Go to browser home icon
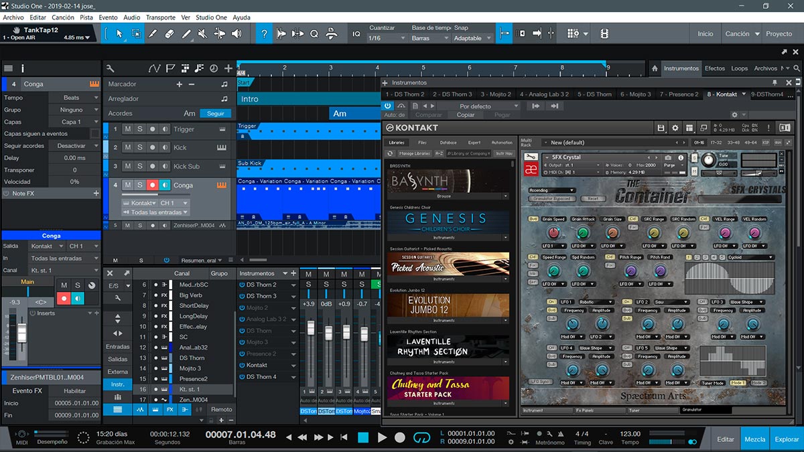 tap(655, 68)
